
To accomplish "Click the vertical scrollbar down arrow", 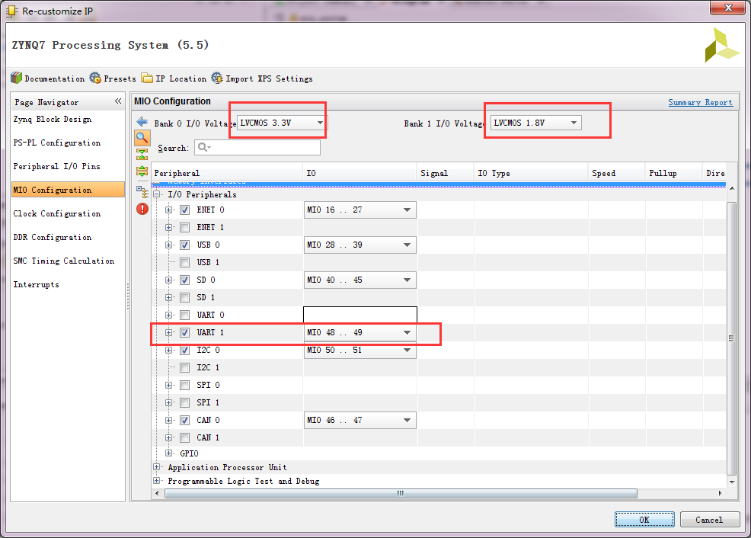I will [731, 482].
